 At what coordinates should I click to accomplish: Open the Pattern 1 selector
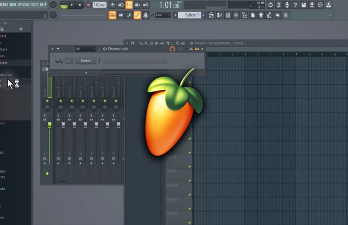189,15
